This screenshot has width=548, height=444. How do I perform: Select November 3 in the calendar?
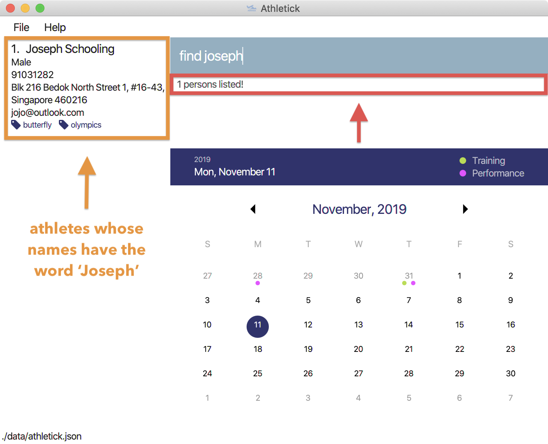pos(207,300)
